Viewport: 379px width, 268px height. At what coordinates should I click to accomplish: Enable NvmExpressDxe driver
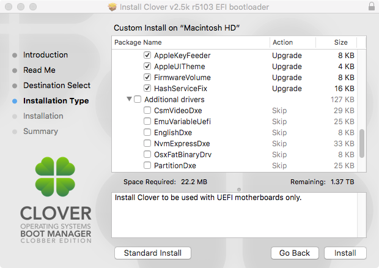[x=147, y=144]
